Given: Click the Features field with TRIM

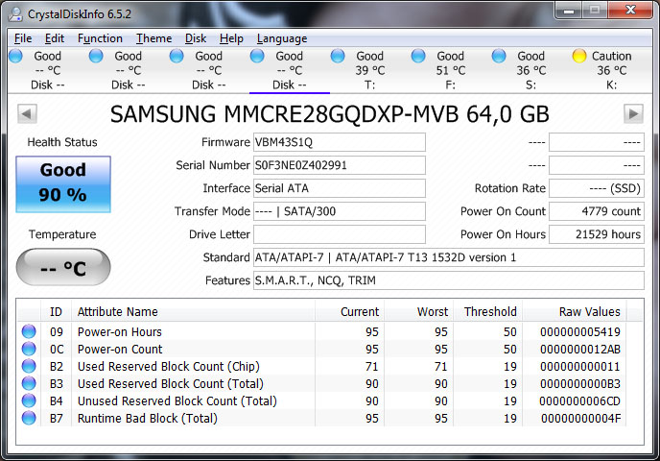Looking at the screenshot, I should pos(449,280).
